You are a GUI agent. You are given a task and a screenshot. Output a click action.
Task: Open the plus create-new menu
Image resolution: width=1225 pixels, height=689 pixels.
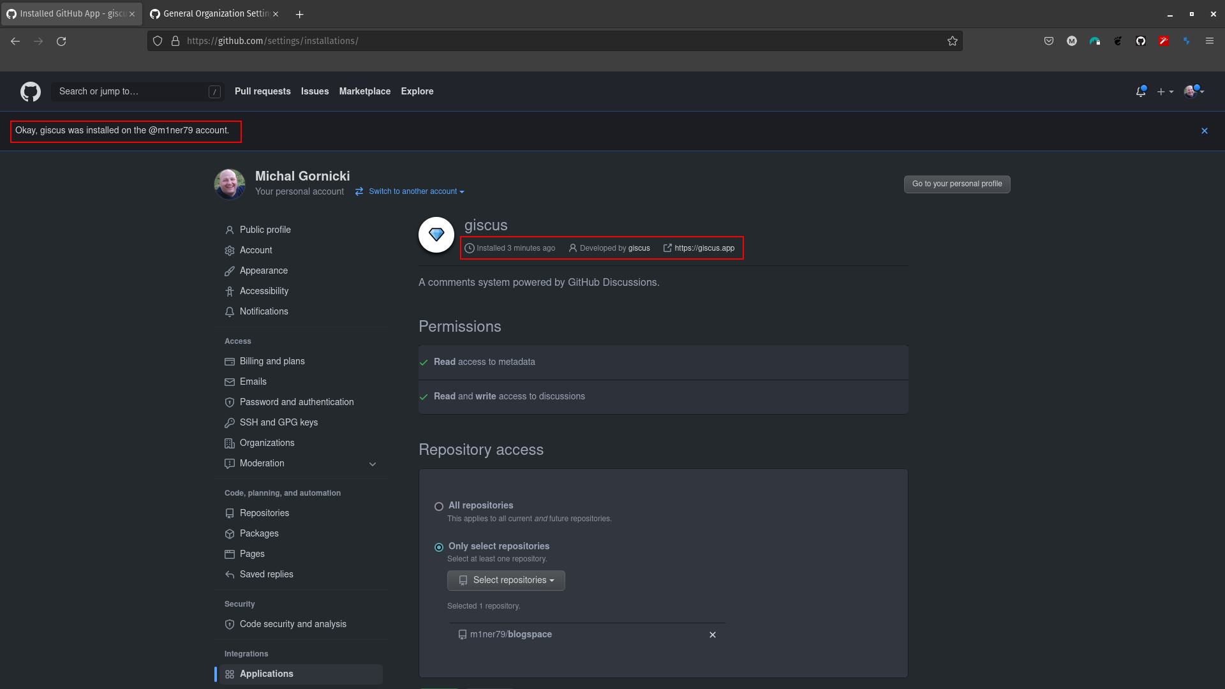click(1165, 92)
